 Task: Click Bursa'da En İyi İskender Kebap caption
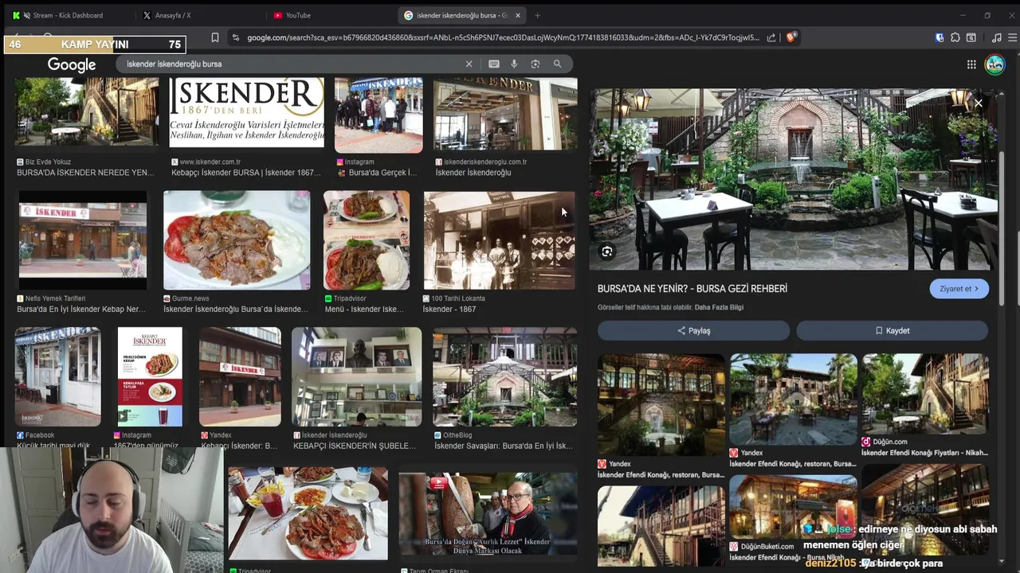(x=81, y=310)
